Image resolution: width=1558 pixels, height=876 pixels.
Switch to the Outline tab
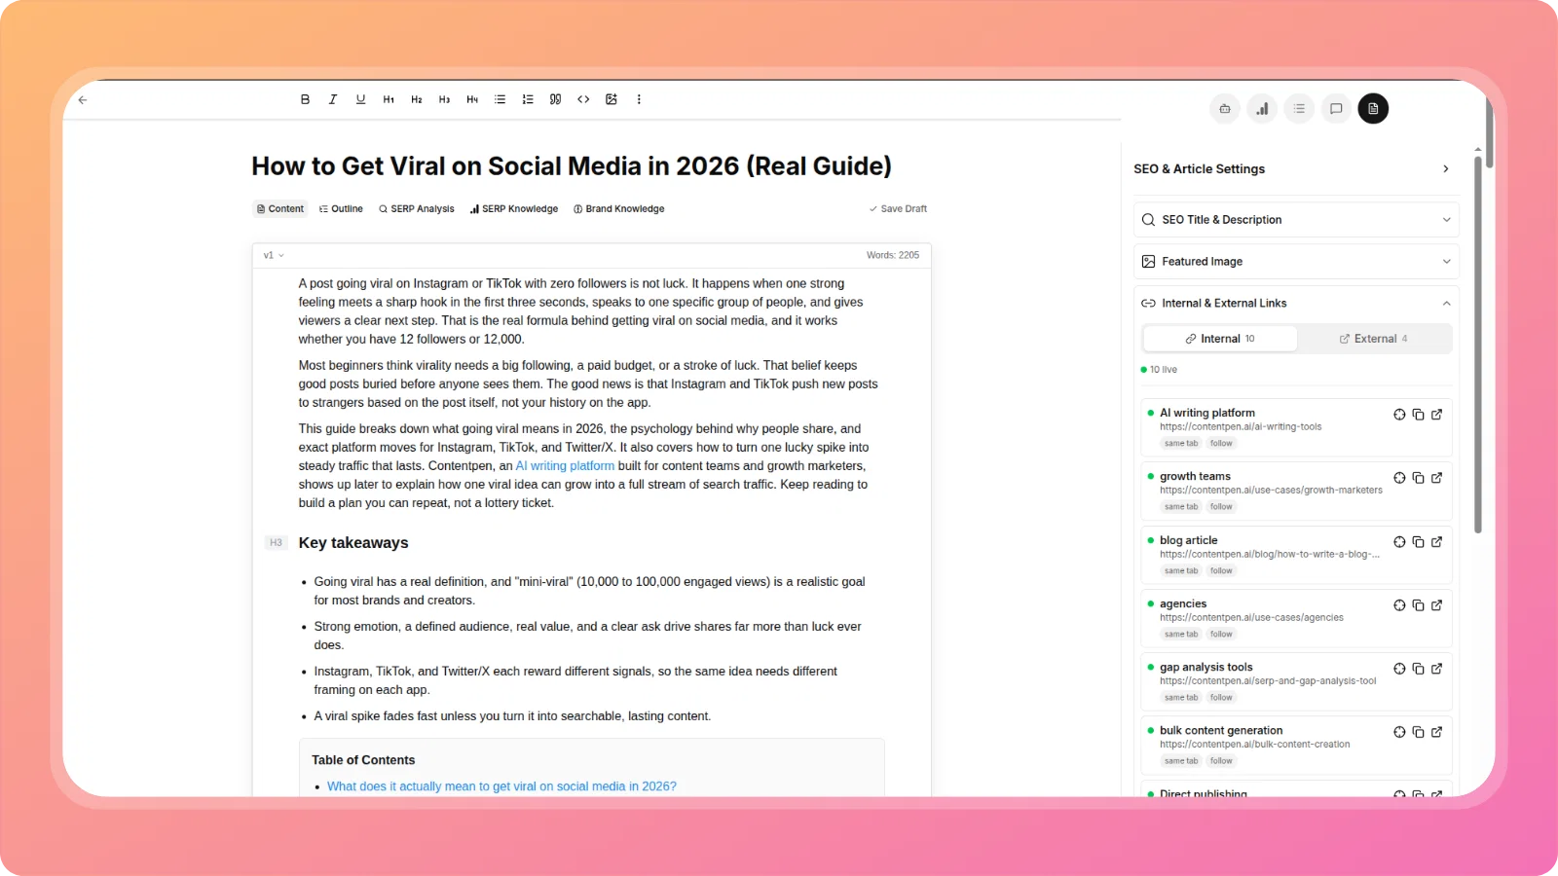[341, 209]
